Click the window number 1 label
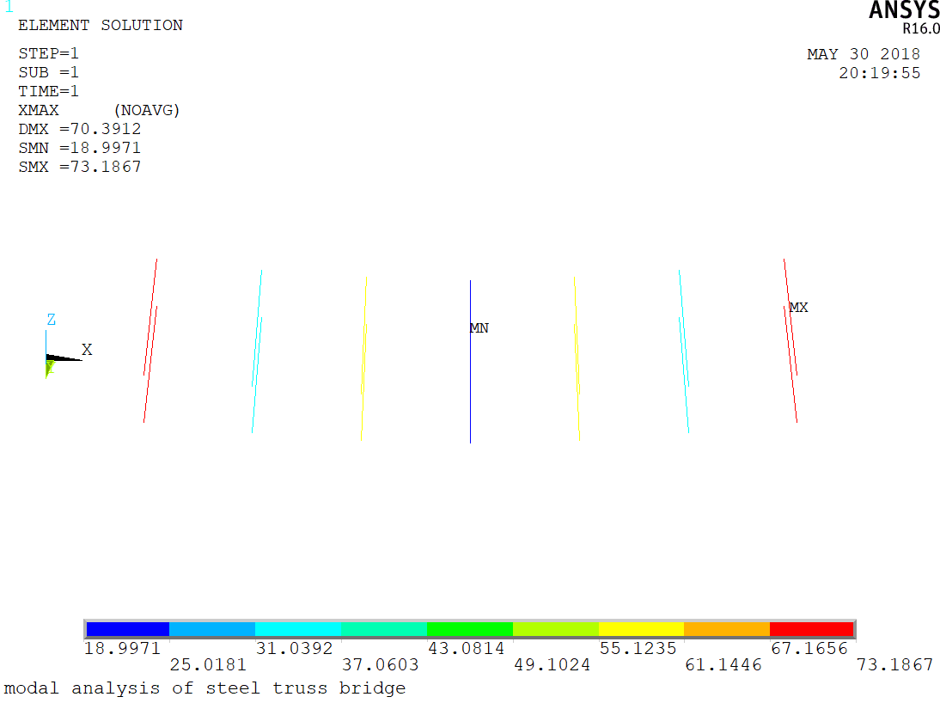Screen dimensions: 940x703 pos(9,7)
